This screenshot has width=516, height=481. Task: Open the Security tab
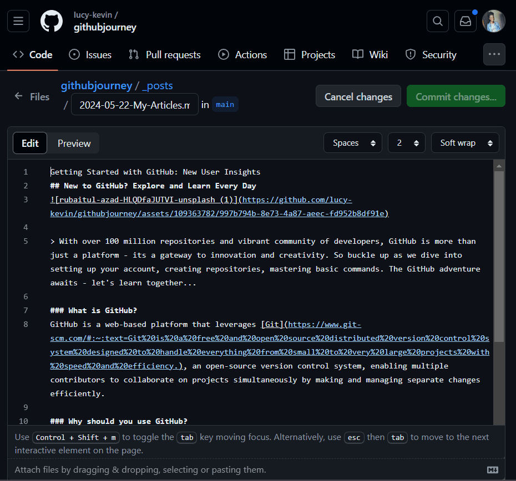pyautogui.click(x=431, y=54)
